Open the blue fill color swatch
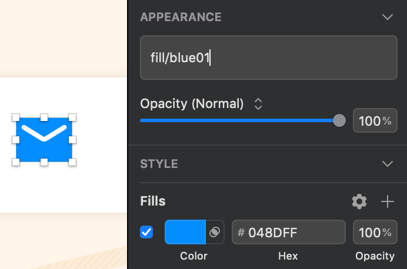The image size is (407, 269). tap(185, 232)
